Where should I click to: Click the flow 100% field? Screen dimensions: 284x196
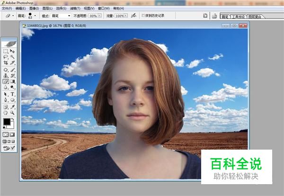pyautogui.click(x=120, y=16)
